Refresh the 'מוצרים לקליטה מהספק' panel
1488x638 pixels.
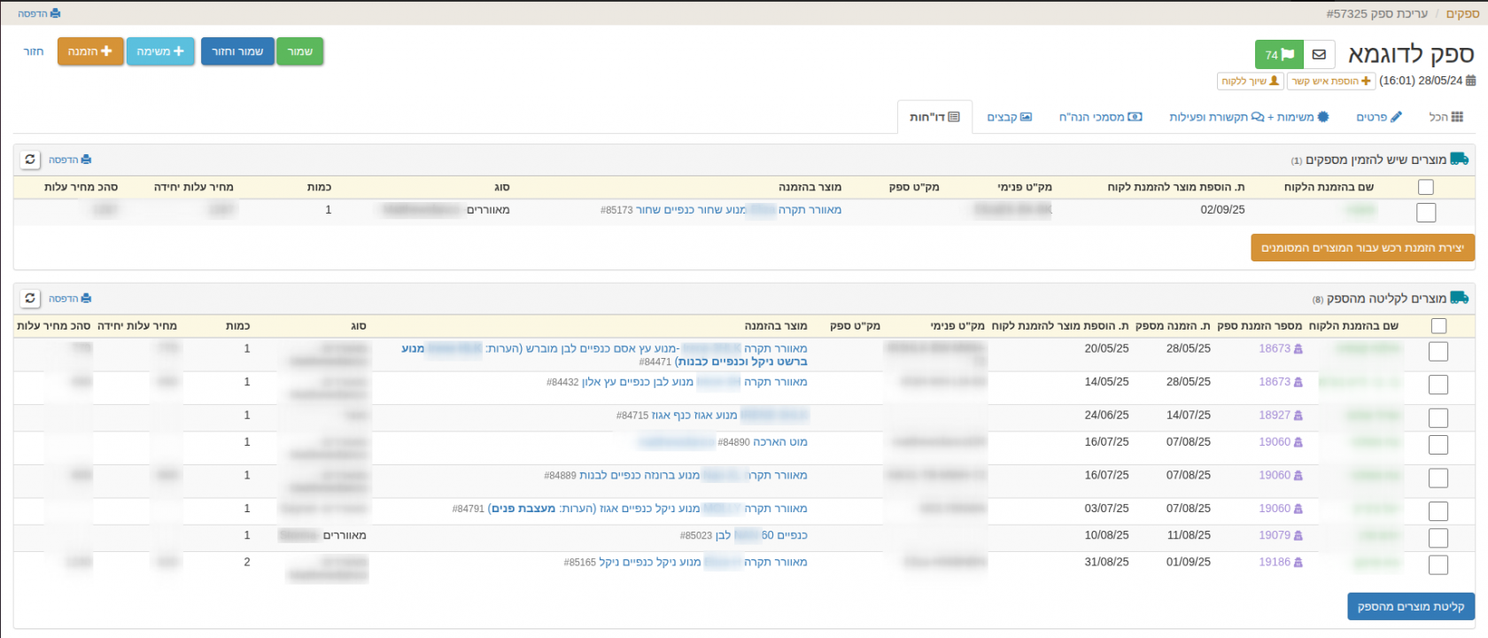tap(30, 299)
